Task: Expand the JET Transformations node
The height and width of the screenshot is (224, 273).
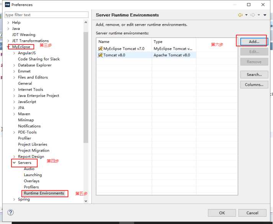Action: click(x=8, y=41)
